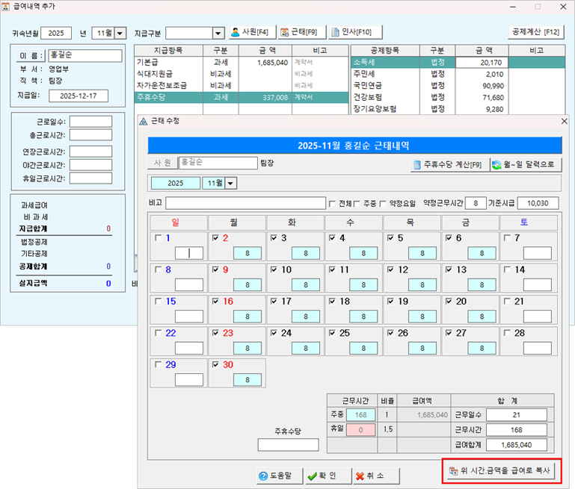
Task: Click the 지급항목 column header
Action: (169, 51)
